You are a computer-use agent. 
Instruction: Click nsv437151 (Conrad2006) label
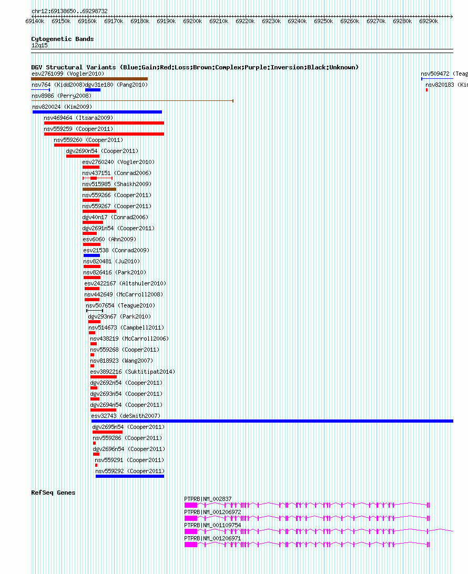click(117, 173)
